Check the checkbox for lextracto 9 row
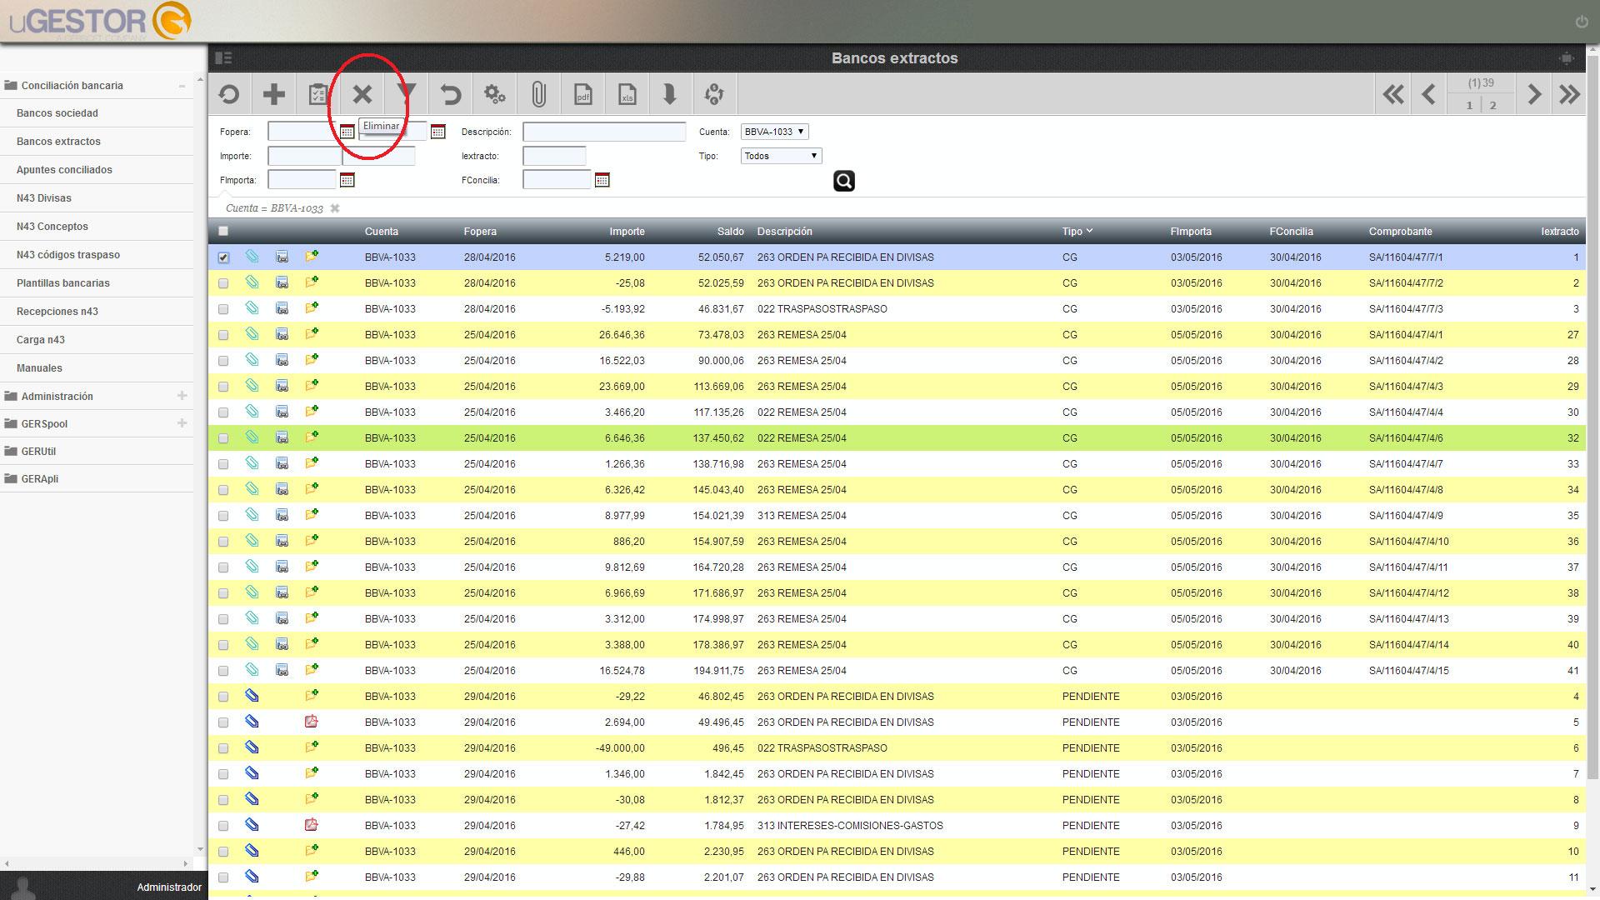Viewport: 1600px width, 900px height. (223, 826)
